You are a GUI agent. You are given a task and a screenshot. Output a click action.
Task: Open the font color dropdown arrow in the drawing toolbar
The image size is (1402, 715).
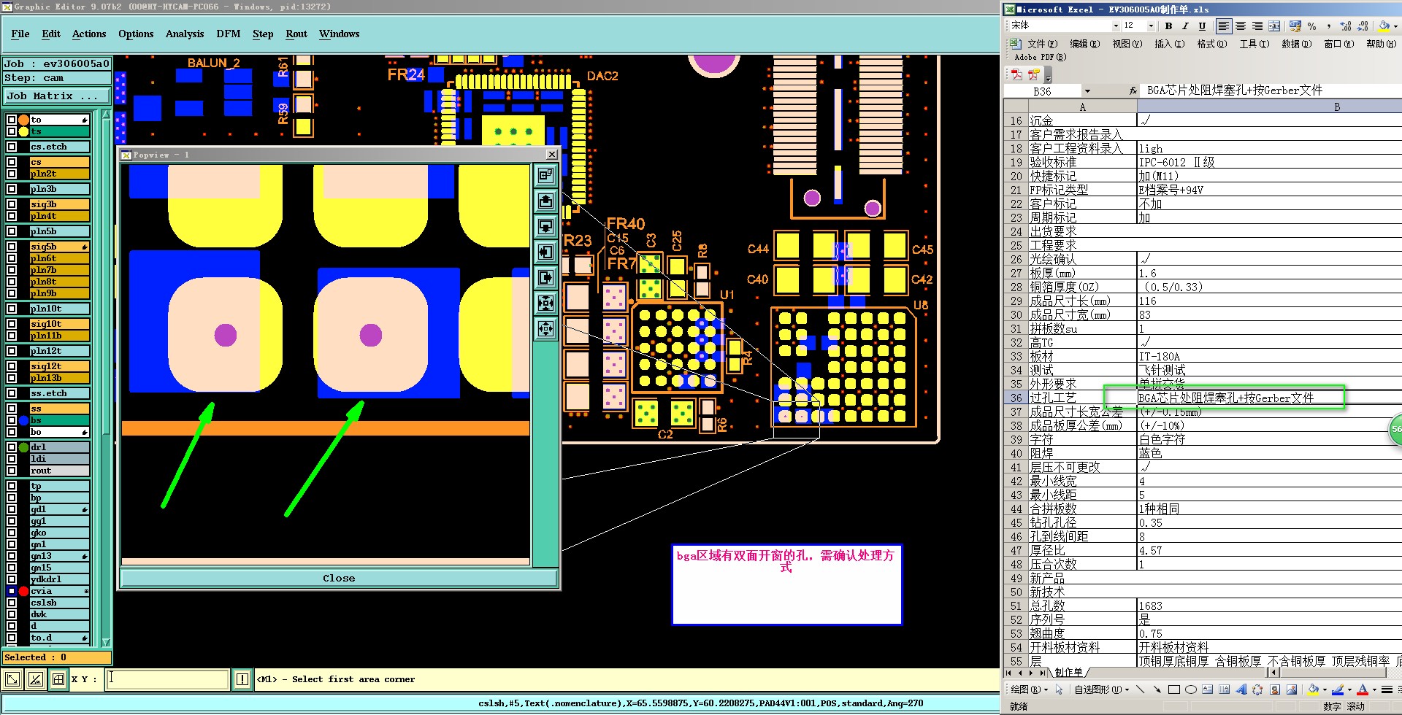[x=1375, y=689]
